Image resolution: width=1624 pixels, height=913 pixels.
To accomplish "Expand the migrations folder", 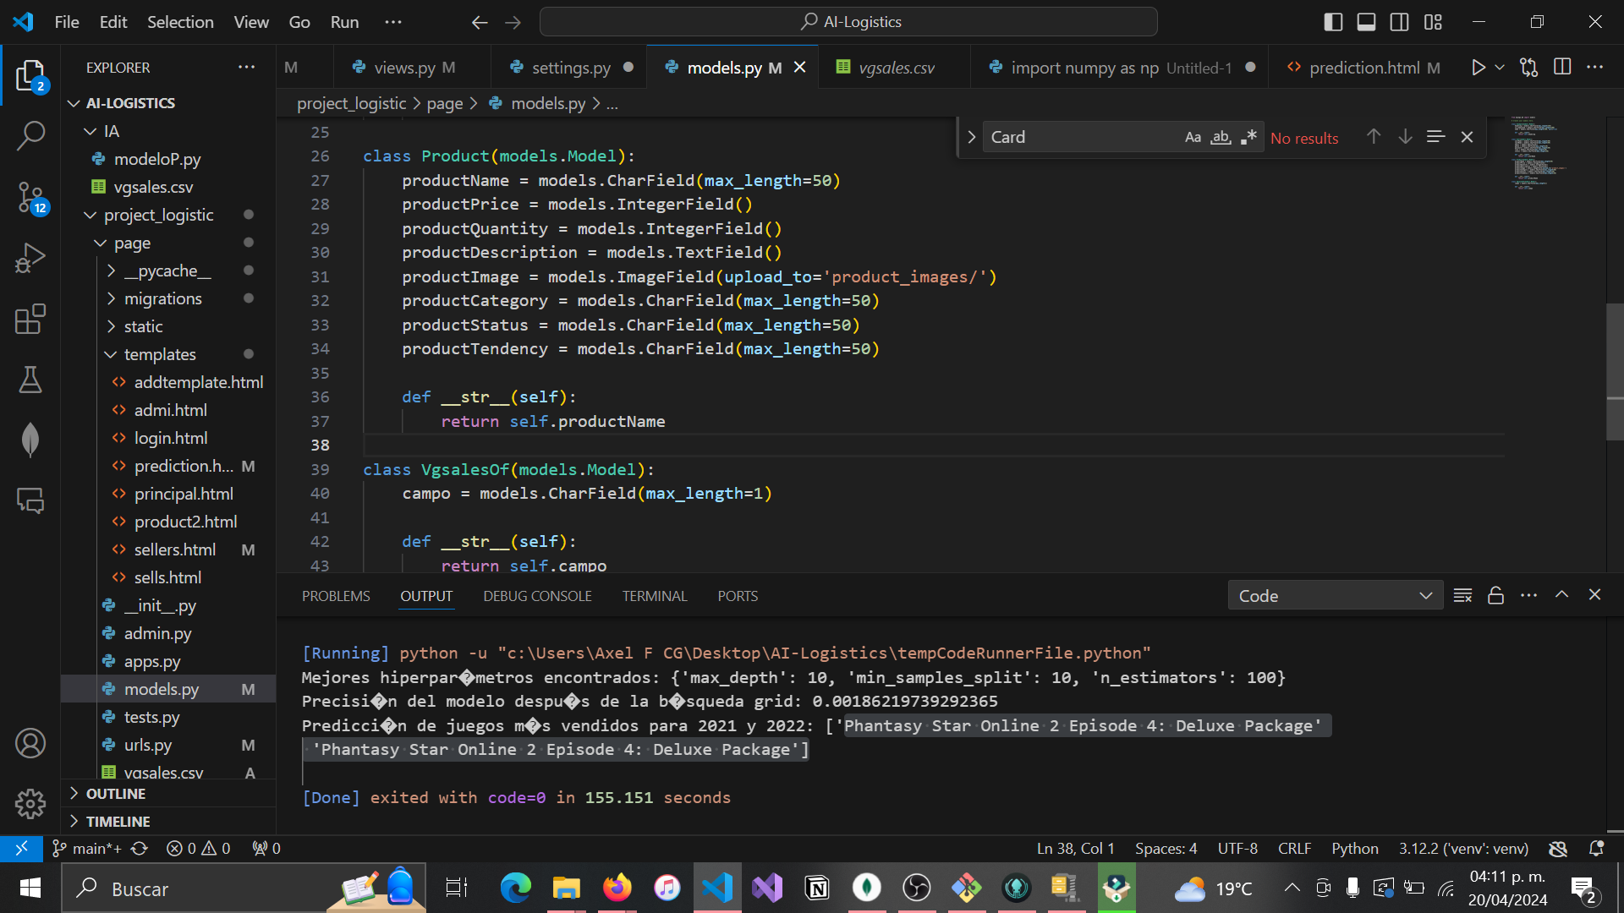I will click(162, 298).
